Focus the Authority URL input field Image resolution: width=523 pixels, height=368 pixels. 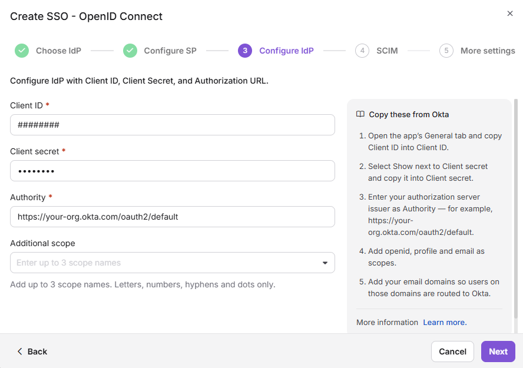(x=173, y=217)
